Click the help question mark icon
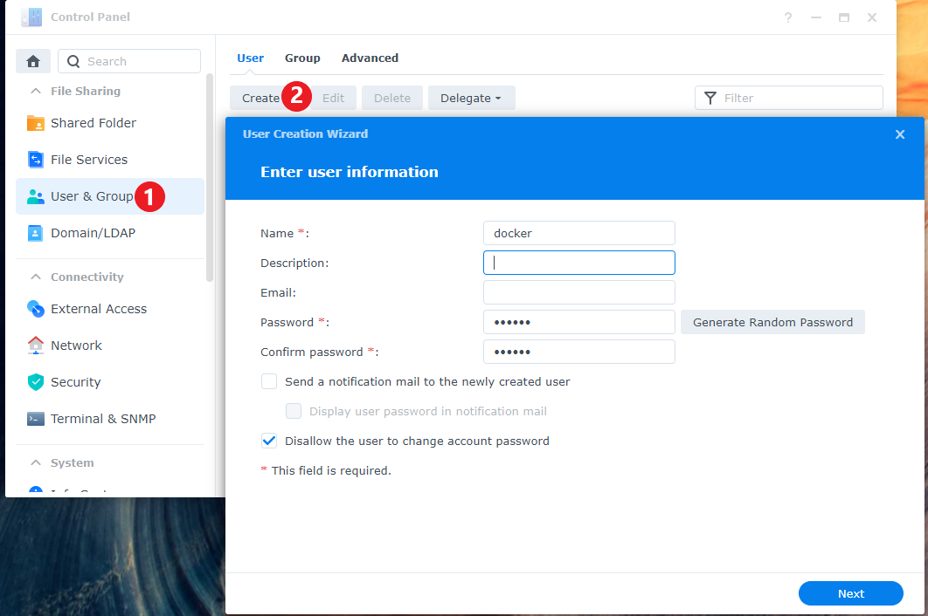This screenshot has width=928, height=616. 788,17
